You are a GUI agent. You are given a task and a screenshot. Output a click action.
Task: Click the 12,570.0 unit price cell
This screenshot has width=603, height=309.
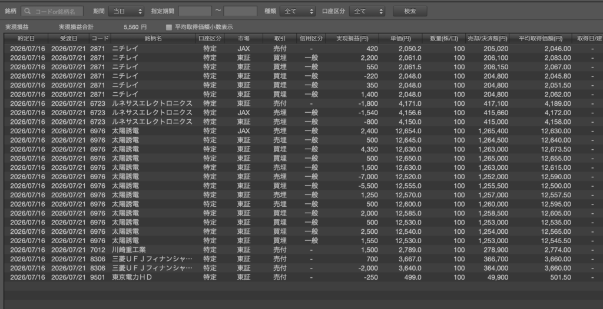408,195
